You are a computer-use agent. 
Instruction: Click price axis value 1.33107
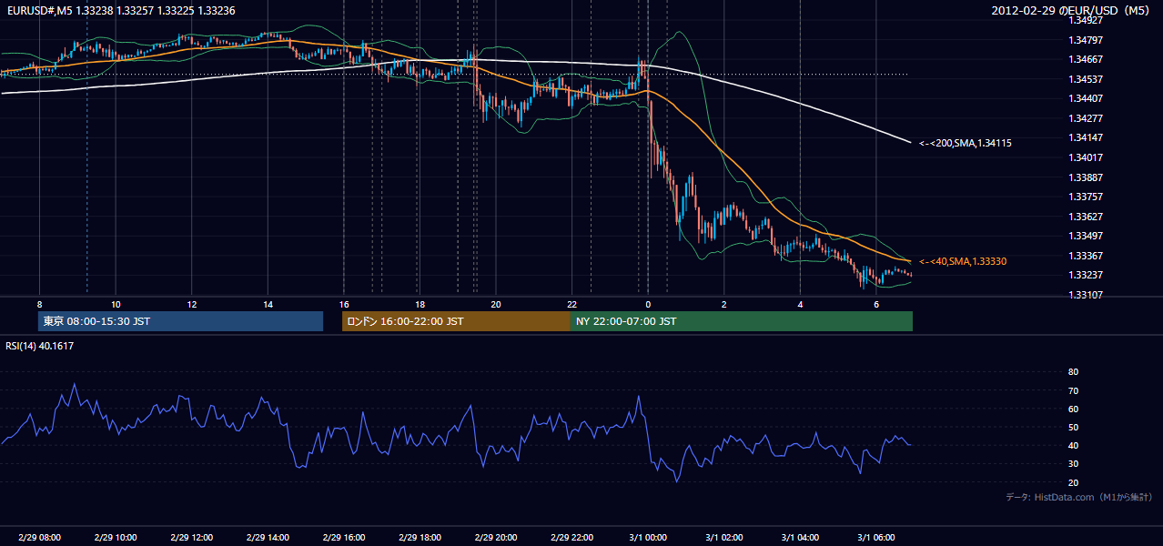(x=1085, y=295)
